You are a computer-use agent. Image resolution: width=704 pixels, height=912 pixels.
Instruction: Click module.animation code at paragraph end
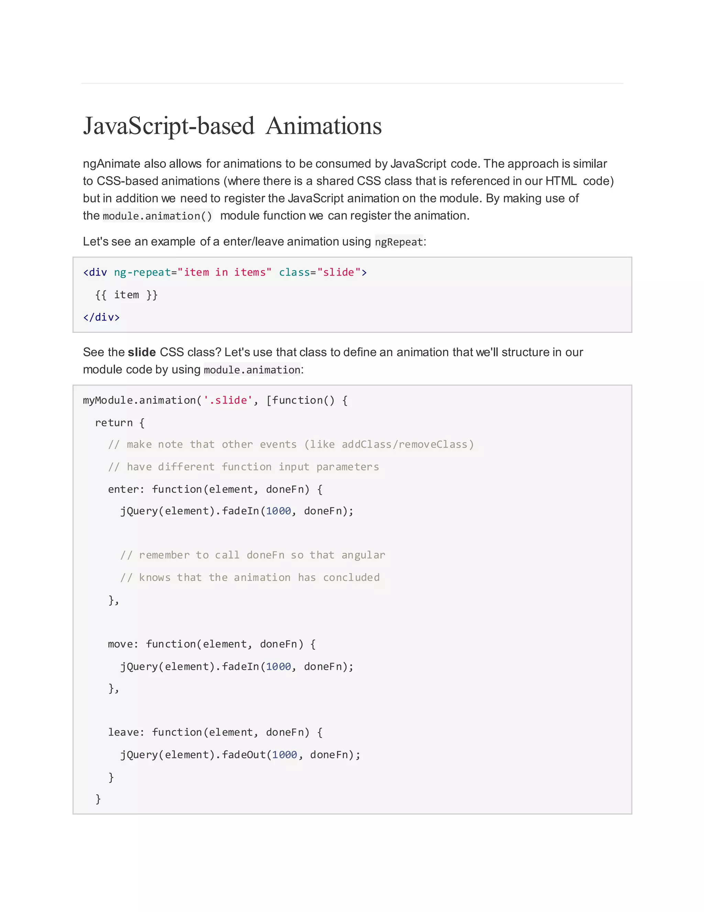click(x=252, y=370)
